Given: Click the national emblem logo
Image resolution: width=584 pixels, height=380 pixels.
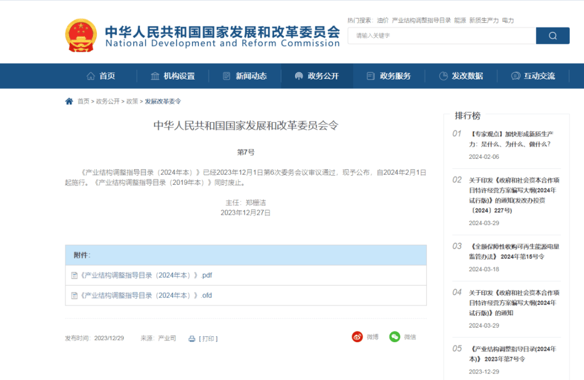Looking at the screenshot, I should point(81,36).
